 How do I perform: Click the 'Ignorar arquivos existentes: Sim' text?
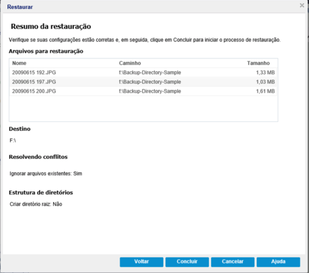[x=46, y=174]
